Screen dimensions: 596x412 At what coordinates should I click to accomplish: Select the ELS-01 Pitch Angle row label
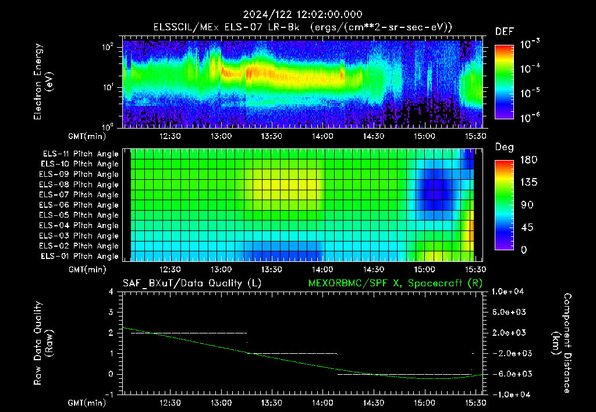(x=80, y=256)
